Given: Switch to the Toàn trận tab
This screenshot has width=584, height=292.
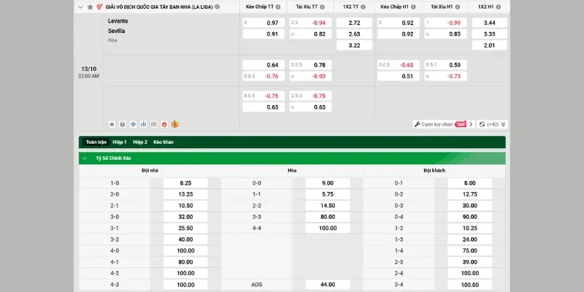Looking at the screenshot, I should (96, 142).
